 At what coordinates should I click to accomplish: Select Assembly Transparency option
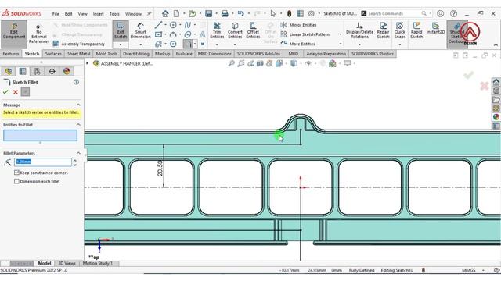click(78, 44)
